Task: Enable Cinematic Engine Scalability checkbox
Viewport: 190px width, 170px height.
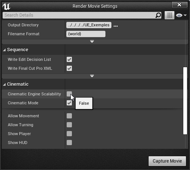Action: click(69, 94)
